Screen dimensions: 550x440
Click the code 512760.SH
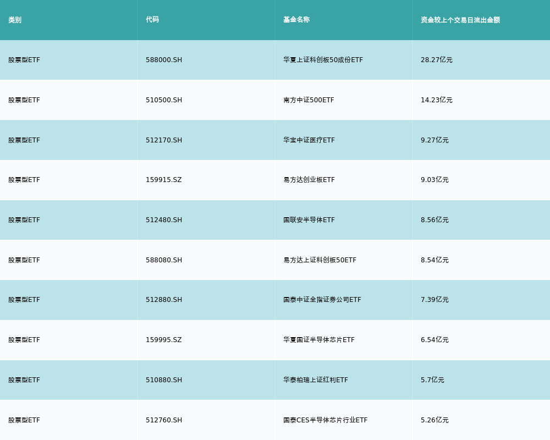163,420
